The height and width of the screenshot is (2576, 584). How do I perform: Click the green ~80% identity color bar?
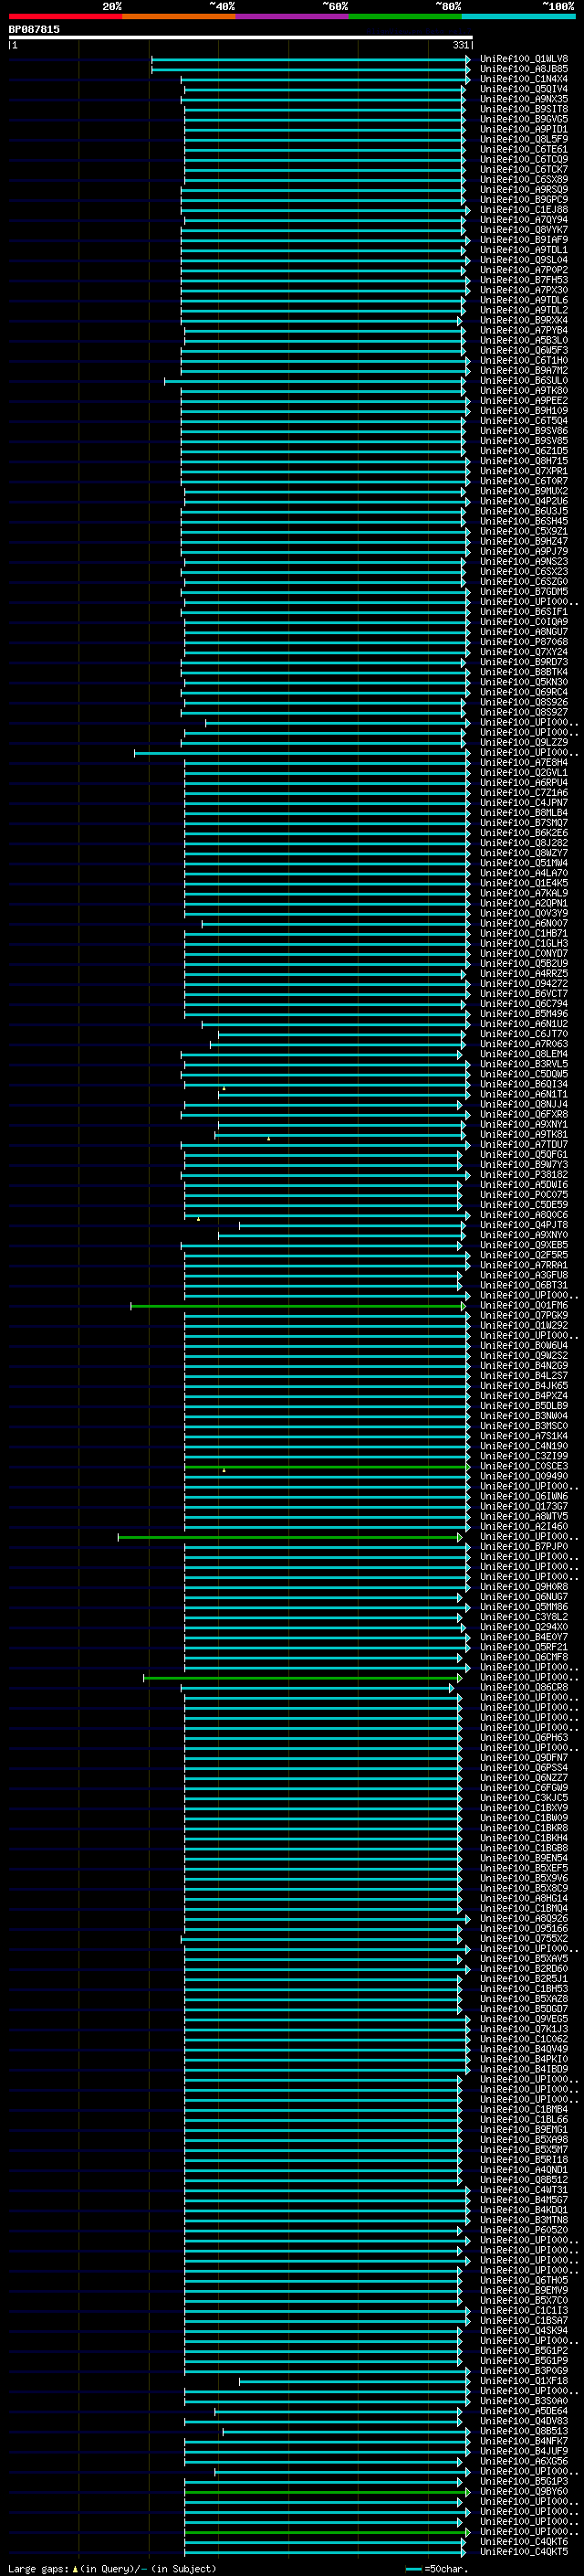point(405,16)
